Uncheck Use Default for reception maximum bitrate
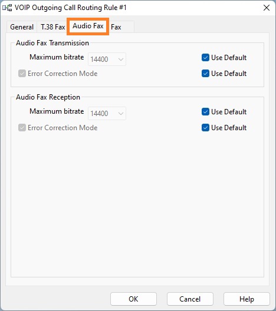 pos(205,112)
